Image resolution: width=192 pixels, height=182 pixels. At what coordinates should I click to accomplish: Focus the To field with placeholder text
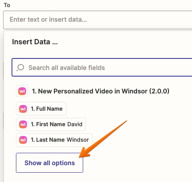[98, 19]
